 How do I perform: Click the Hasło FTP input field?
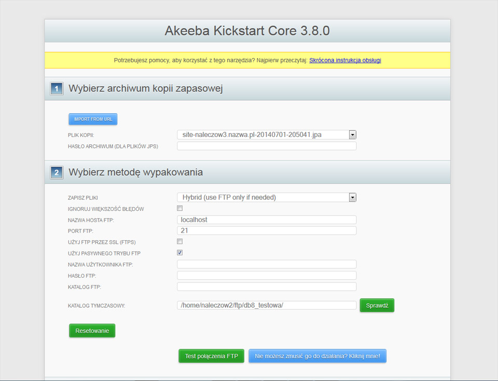[x=267, y=276]
